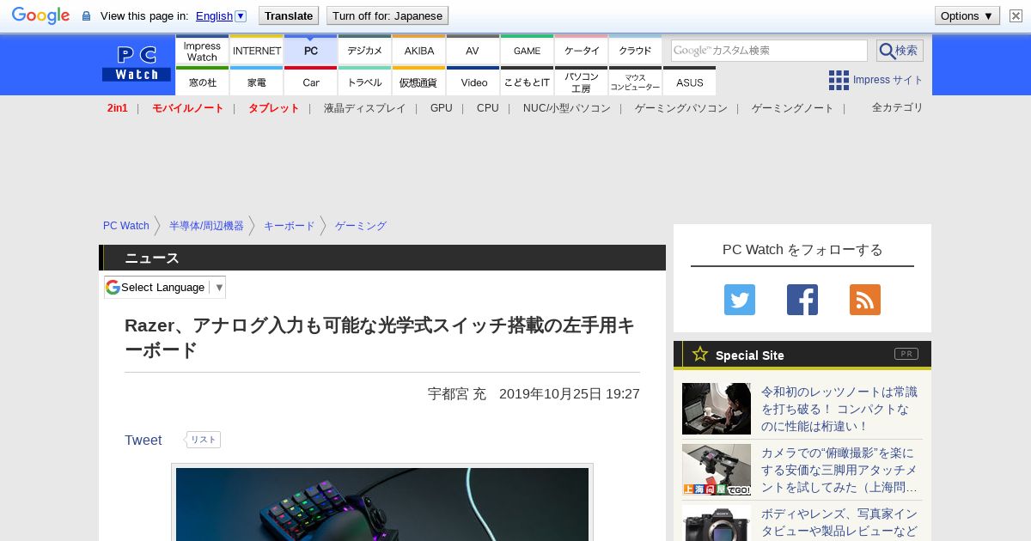Open the INTERNET tab
The height and width of the screenshot is (541, 1031).
pyautogui.click(x=257, y=51)
